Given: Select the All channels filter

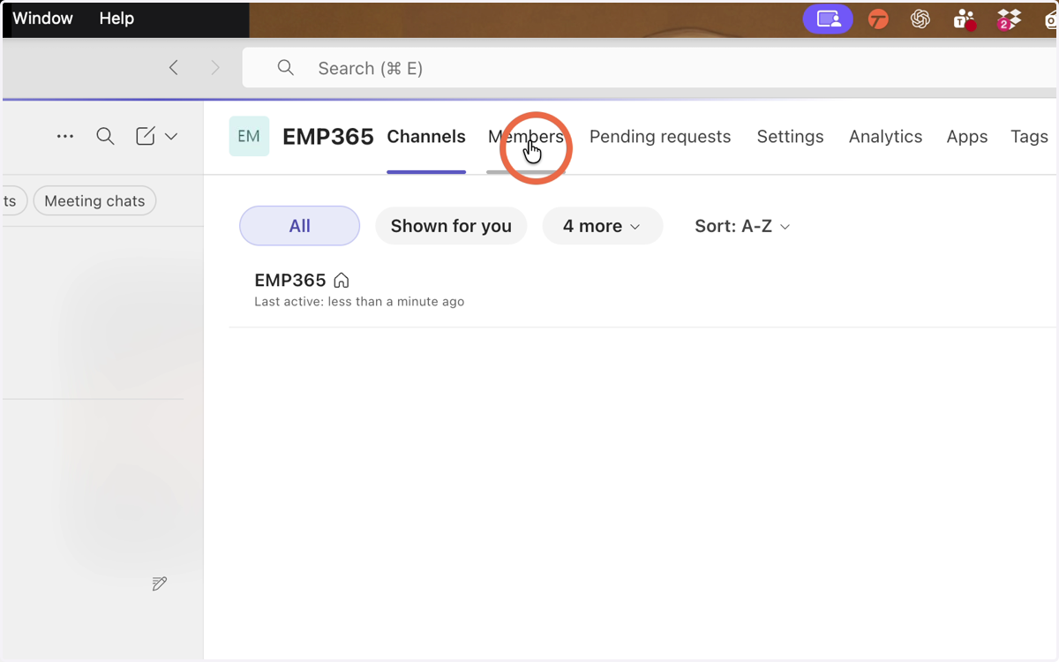Looking at the screenshot, I should click(300, 226).
